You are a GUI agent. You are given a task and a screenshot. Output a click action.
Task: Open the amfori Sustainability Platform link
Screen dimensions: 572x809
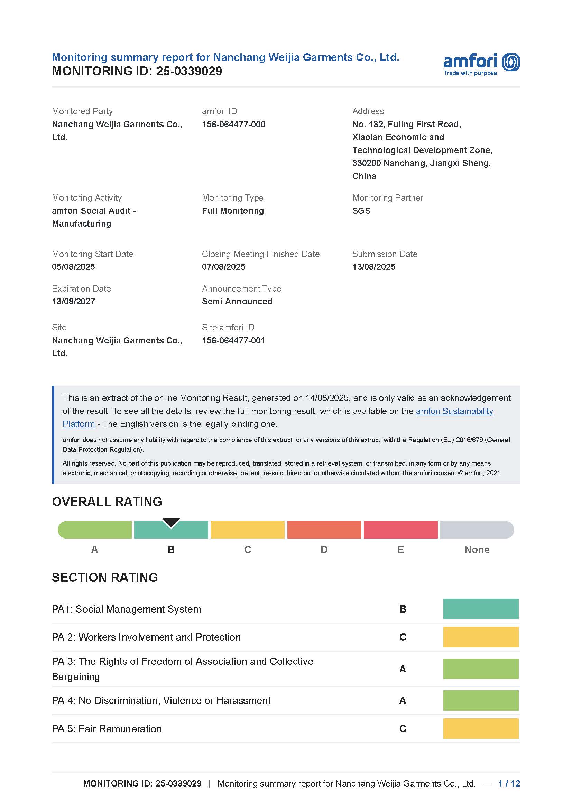[454, 411]
